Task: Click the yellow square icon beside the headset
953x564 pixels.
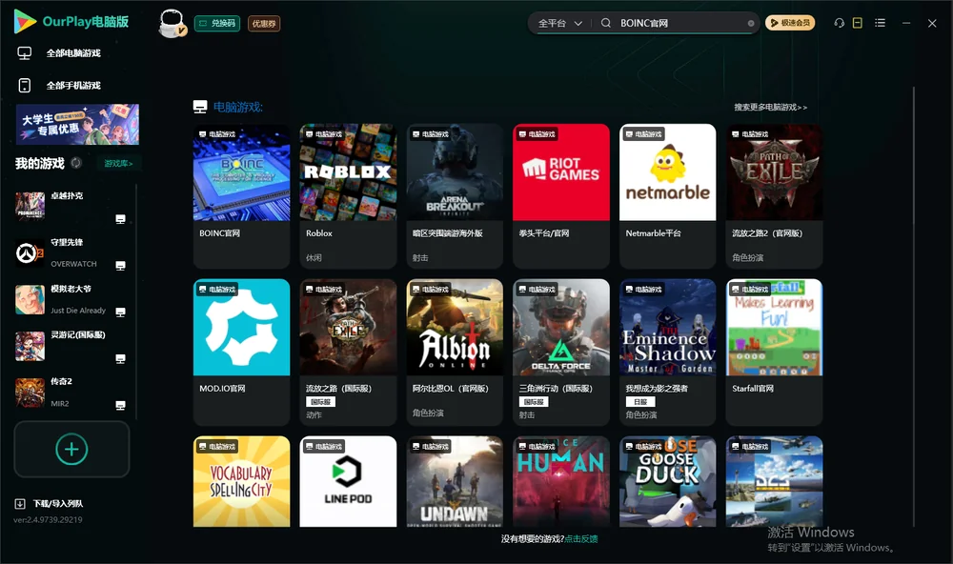Action: [x=858, y=23]
